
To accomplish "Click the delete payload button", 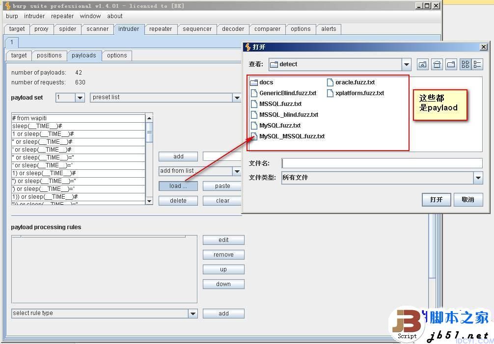I will pos(178,201).
